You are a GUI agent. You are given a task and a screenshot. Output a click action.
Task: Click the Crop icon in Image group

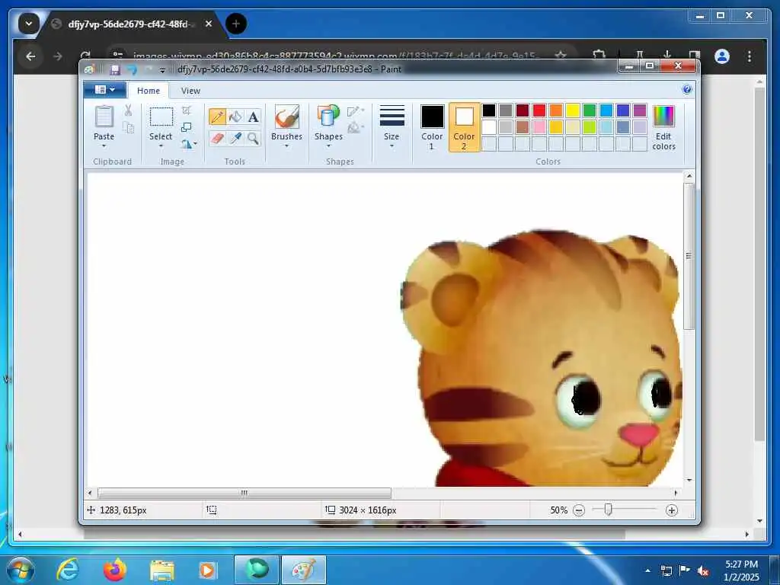[x=187, y=110]
